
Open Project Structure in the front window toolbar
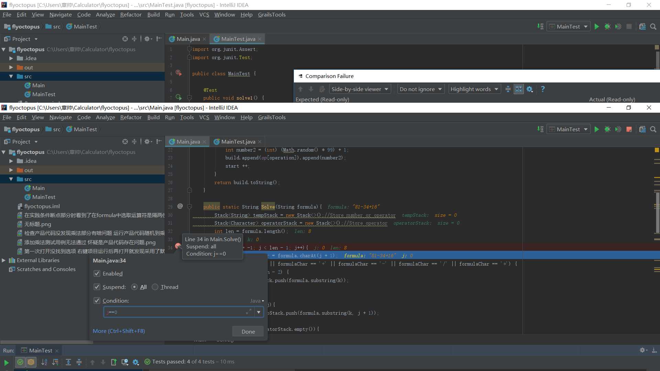tap(642, 129)
